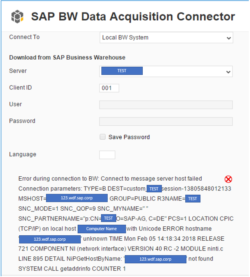Focus the Language input box
Image resolution: width=250 pixels, height=277 pixels.
tap(107, 155)
